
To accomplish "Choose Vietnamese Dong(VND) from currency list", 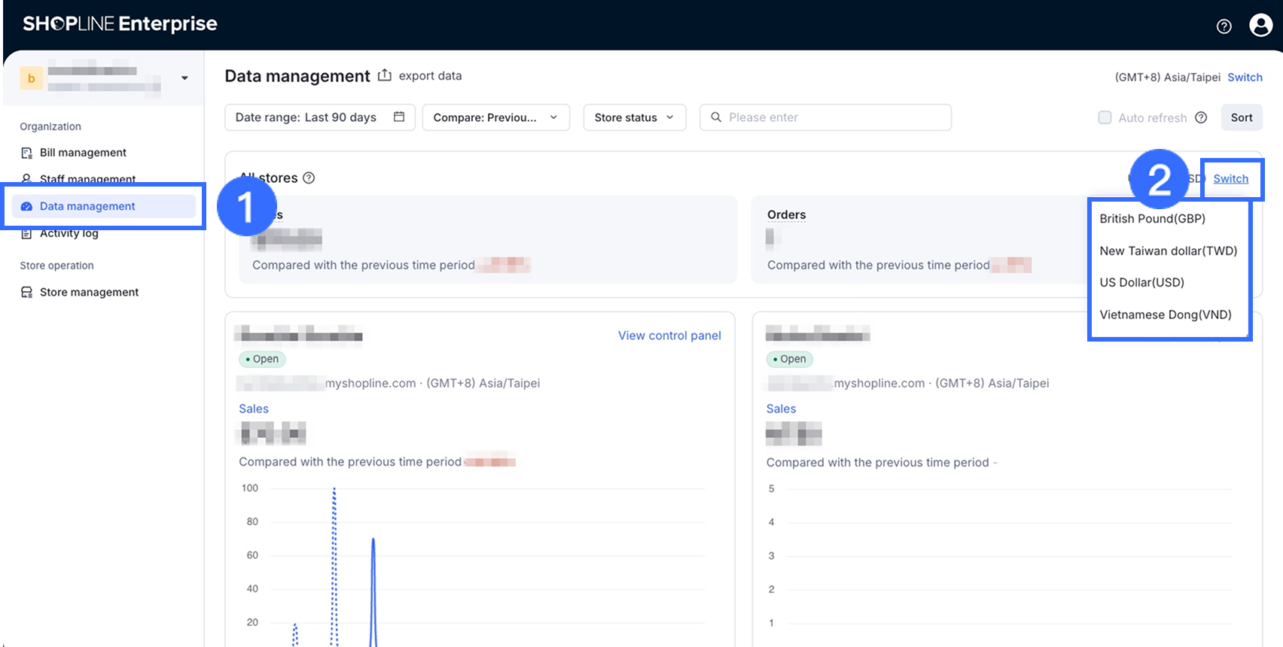I will pyautogui.click(x=1165, y=314).
